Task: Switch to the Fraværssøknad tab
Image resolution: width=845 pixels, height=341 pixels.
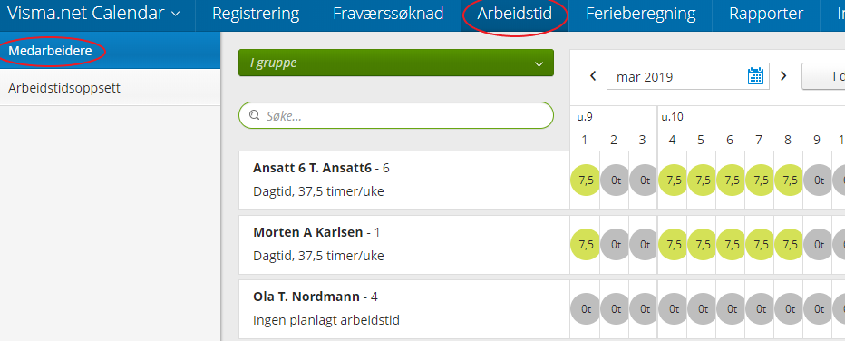Action: tap(388, 14)
